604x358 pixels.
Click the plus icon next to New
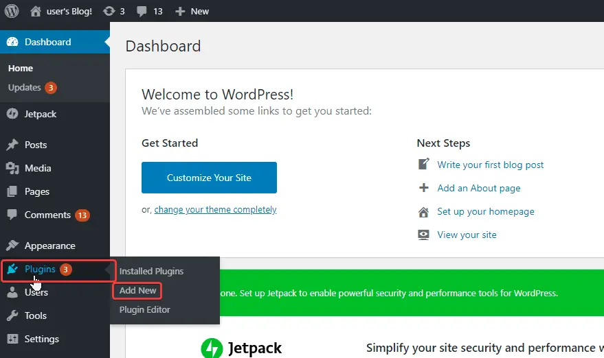pyautogui.click(x=180, y=12)
